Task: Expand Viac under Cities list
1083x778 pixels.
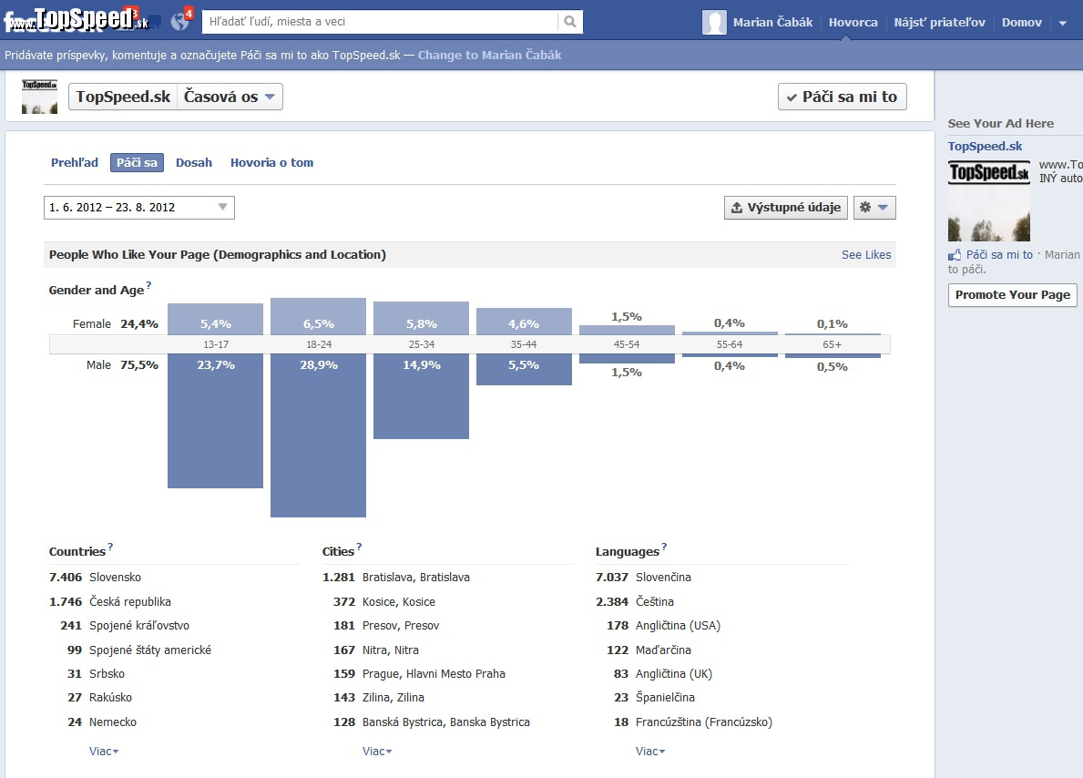Action: tap(377, 751)
